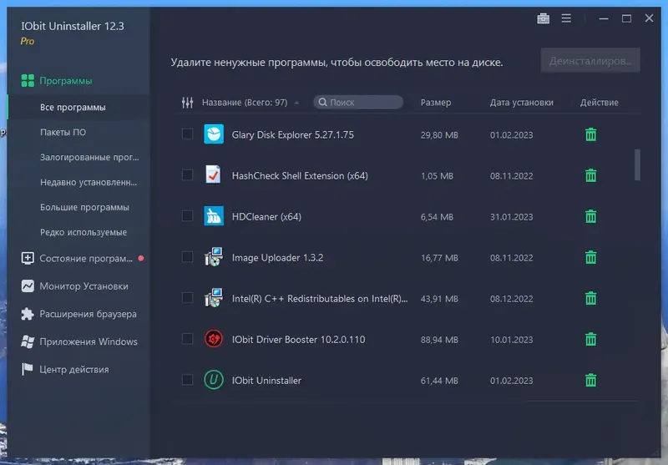
Task: Click the Pro edition label
Action: [28, 41]
